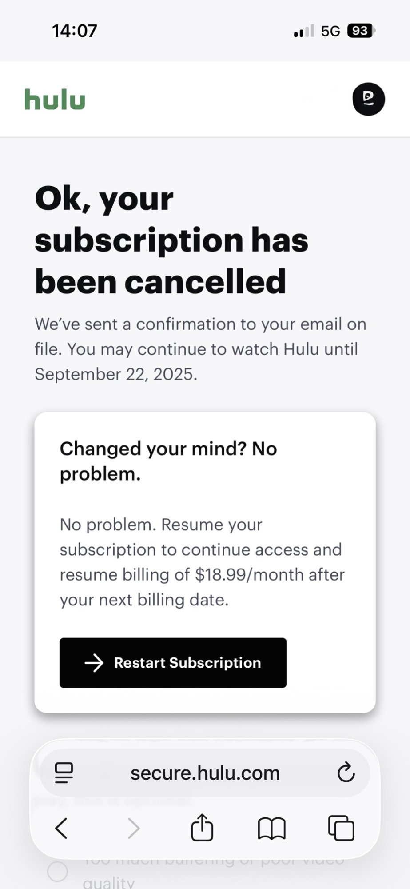
Task: Tap the 5G network indicator
Action: pyautogui.click(x=330, y=31)
